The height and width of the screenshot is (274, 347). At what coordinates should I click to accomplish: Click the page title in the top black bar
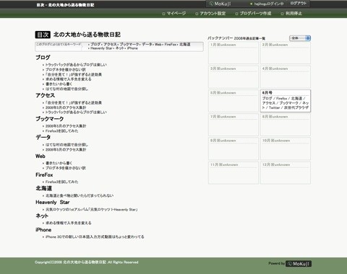click(65, 5)
